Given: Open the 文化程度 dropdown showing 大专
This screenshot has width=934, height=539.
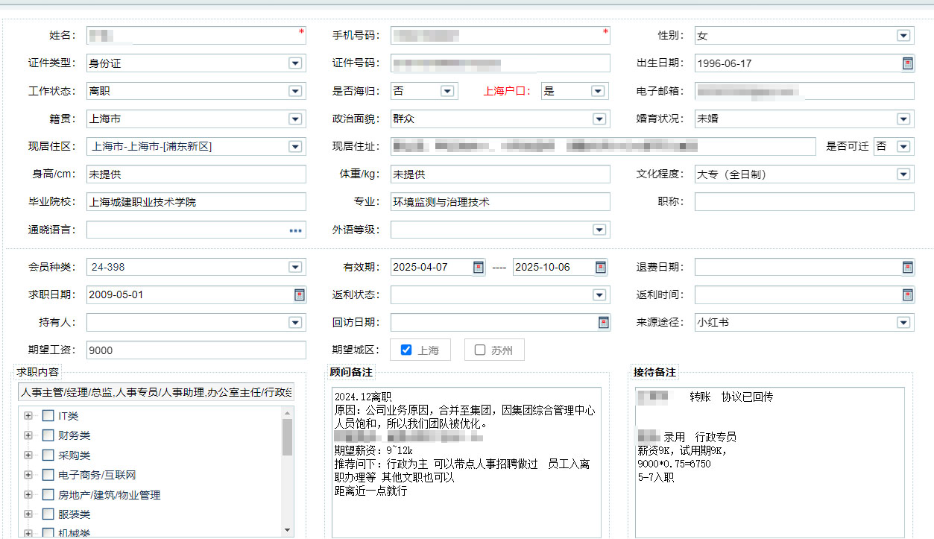Looking at the screenshot, I should pos(904,174).
